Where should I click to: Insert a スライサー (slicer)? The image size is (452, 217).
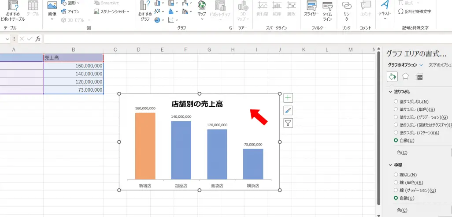coord(311,9)
